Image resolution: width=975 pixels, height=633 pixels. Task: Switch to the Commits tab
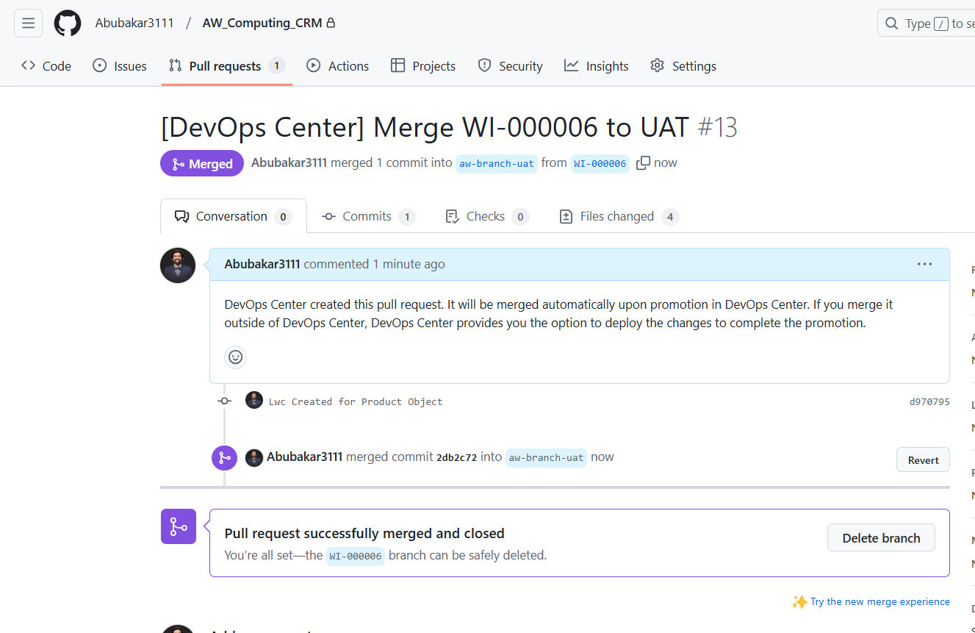pos(368,216)
